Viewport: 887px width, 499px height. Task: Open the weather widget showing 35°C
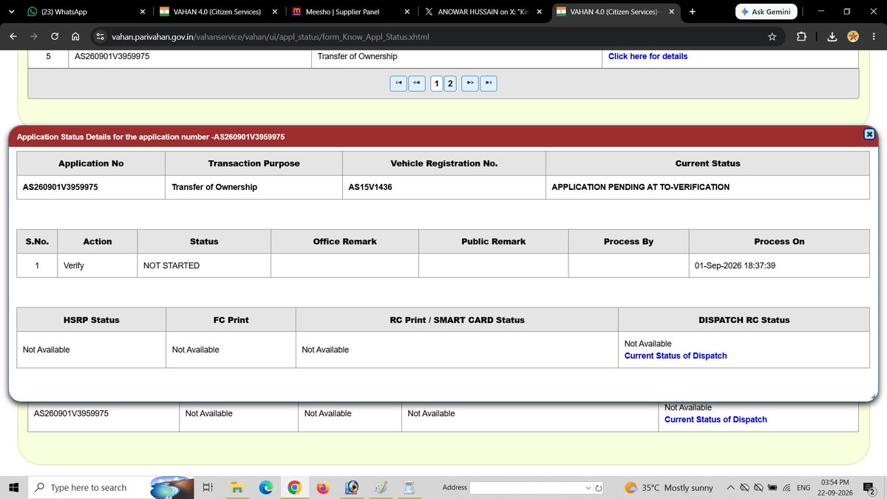click(669, 488)
